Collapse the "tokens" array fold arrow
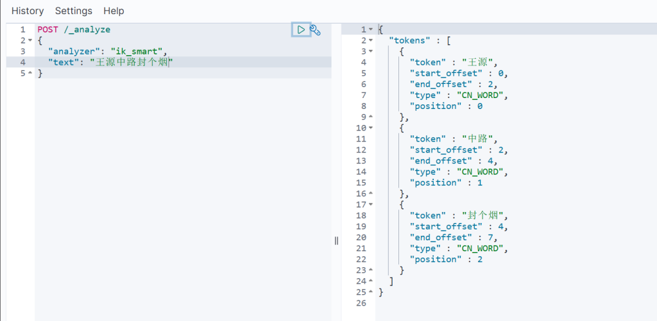This screenshot has height=321, width=657. [x=370, y=40]
